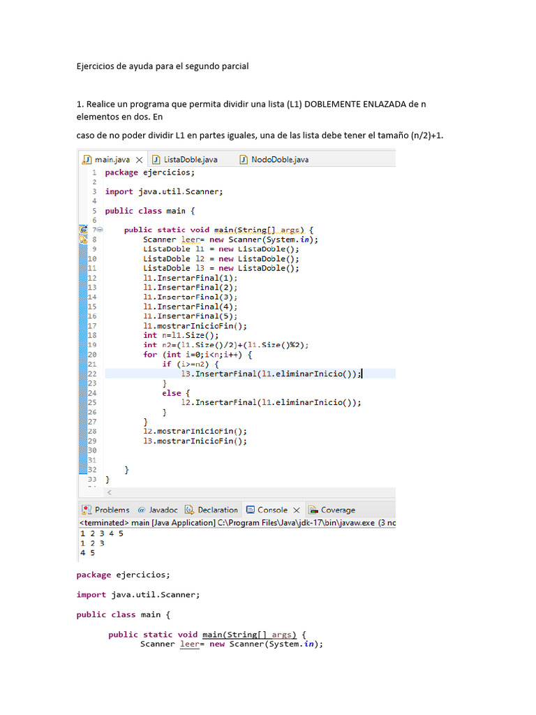Open the Coverage view tab
This screenshot has height=715, width=536.
[338, 510]
